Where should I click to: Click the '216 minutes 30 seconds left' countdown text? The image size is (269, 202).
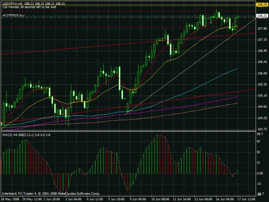(x=29, y=7)
